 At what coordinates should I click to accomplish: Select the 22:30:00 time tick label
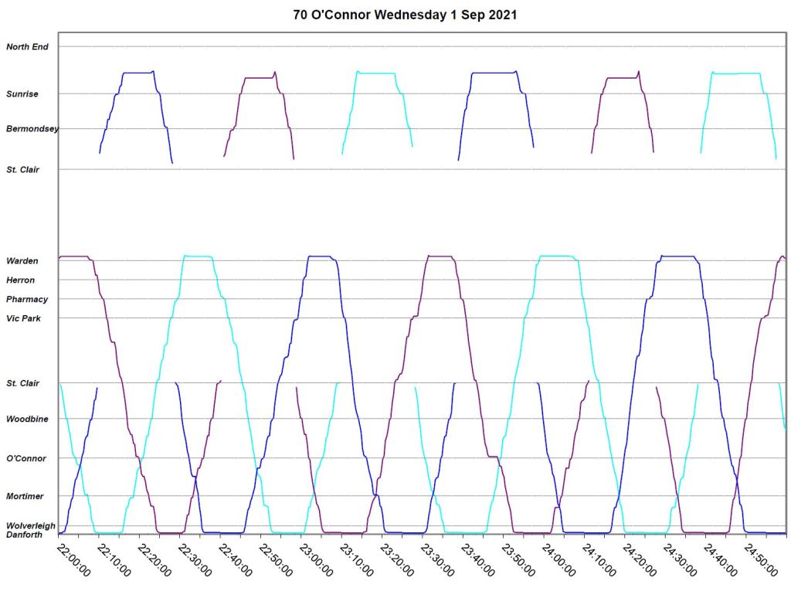click(x=195, y=559)
